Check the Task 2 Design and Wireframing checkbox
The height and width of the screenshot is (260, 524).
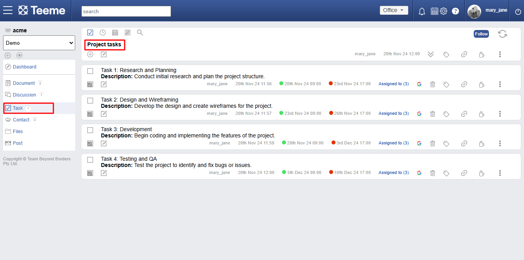point(90,100)
